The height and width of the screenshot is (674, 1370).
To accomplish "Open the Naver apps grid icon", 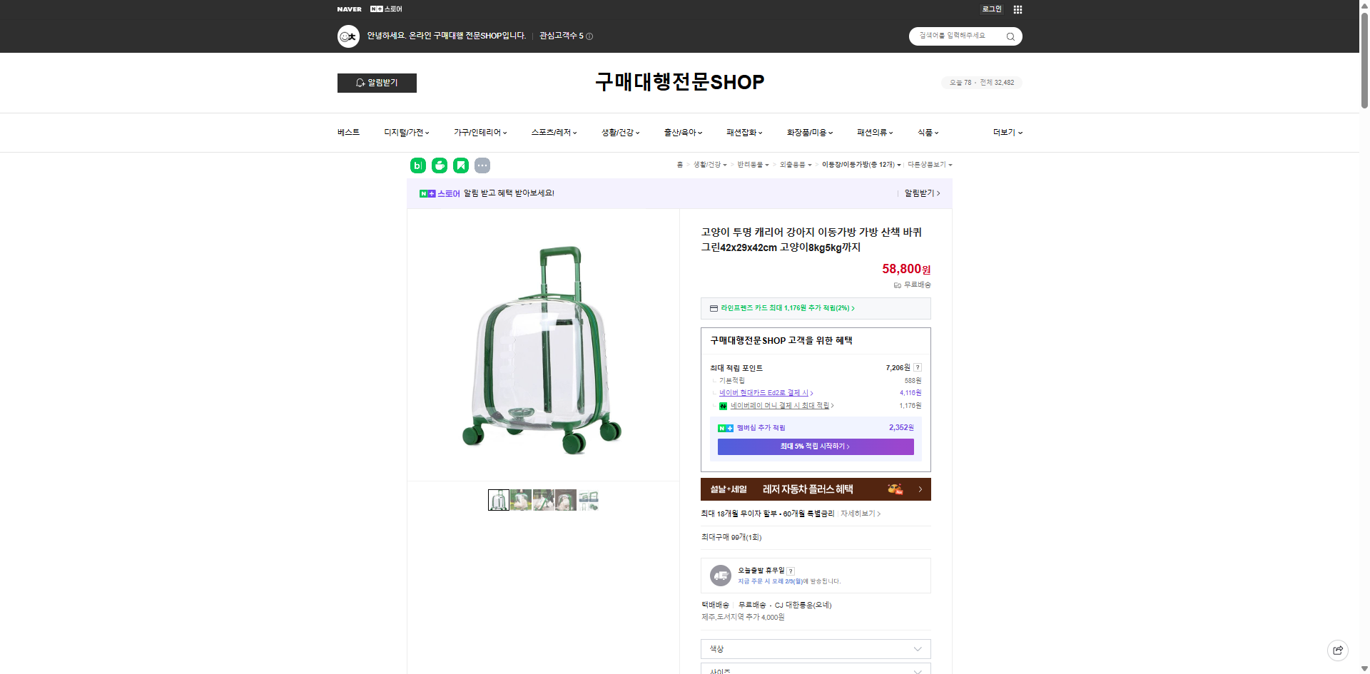I will tap(1018, 9).
